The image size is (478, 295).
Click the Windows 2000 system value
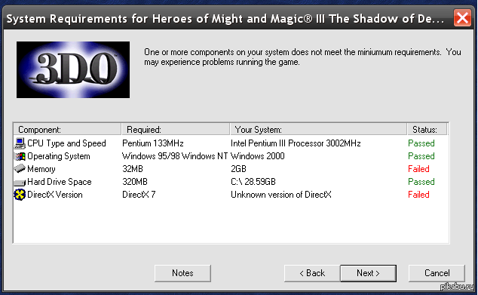click(258, 156)
